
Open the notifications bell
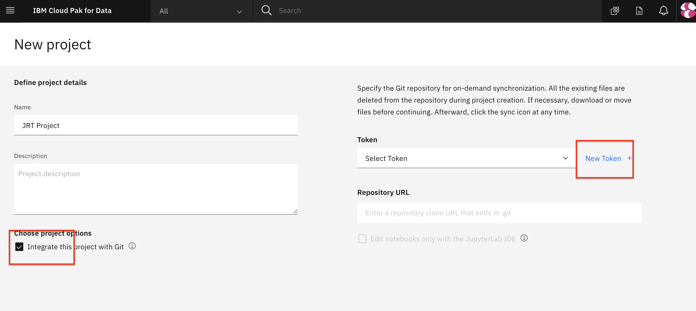pyautogui.click(x=663, y=11)
